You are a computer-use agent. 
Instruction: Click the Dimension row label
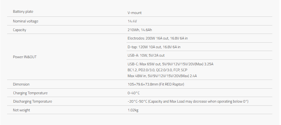click(x=21, y=84)
